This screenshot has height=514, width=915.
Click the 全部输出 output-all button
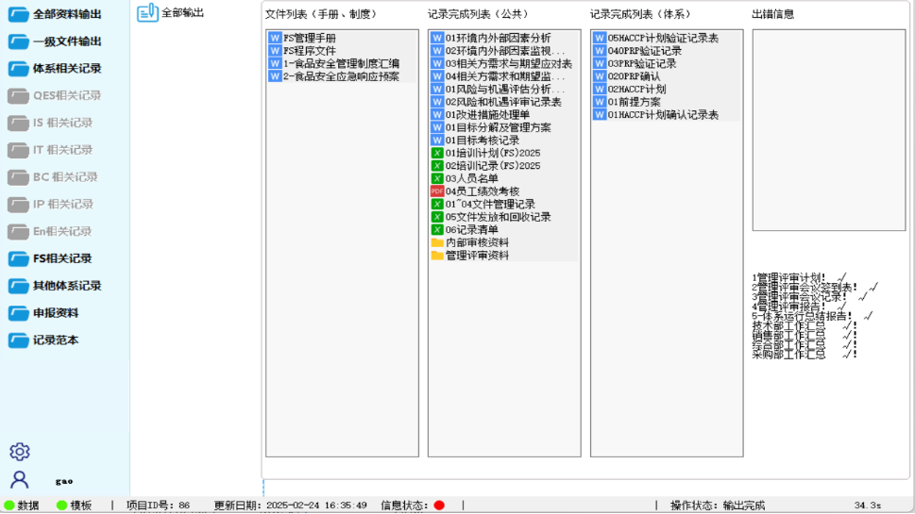pyautogui.click(x=171, y=13)
